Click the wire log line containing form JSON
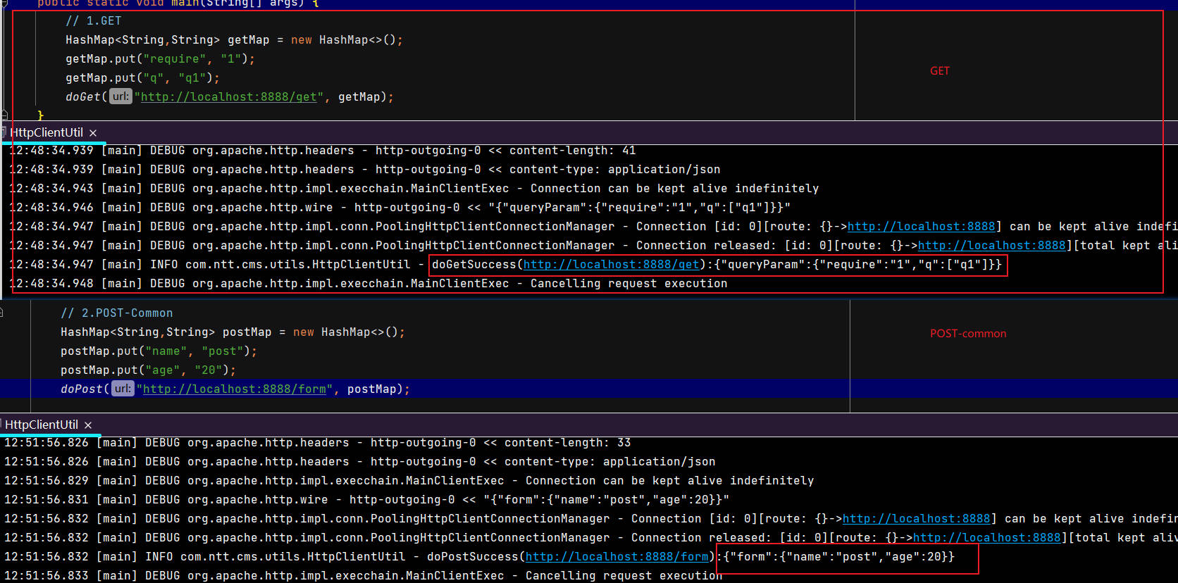Image resolution: width=1178 pixels, height=583 pixels. (367, 499)
